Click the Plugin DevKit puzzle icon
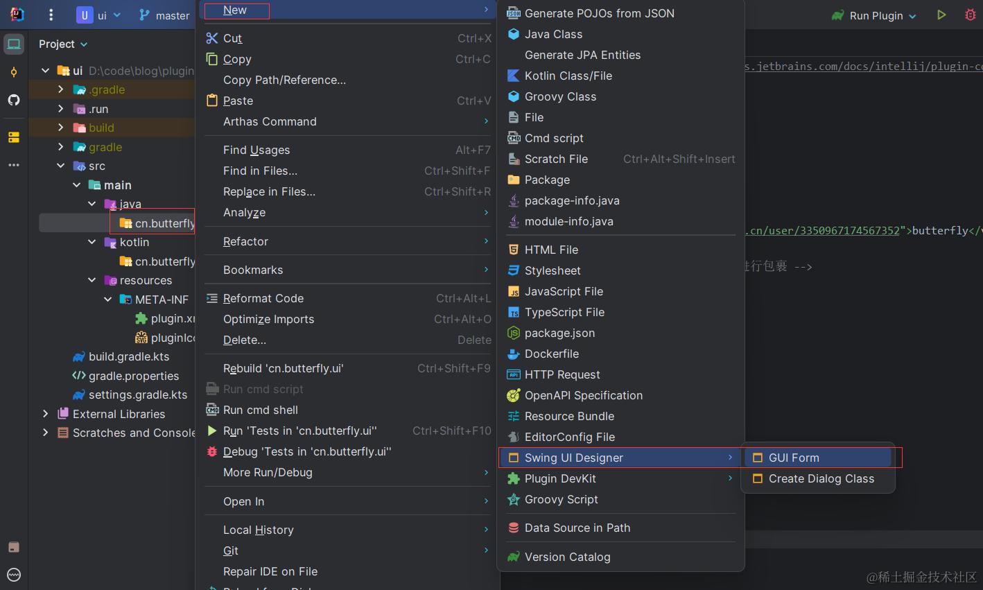The image size is (983, 590). click(514, 478)
